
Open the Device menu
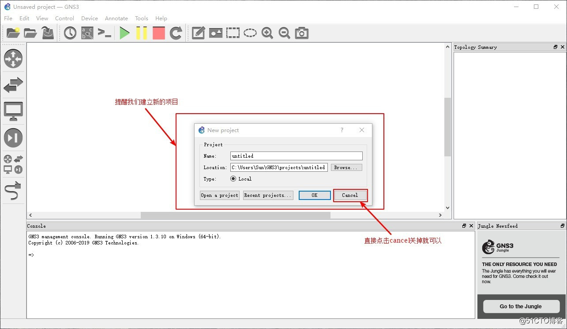90,18
